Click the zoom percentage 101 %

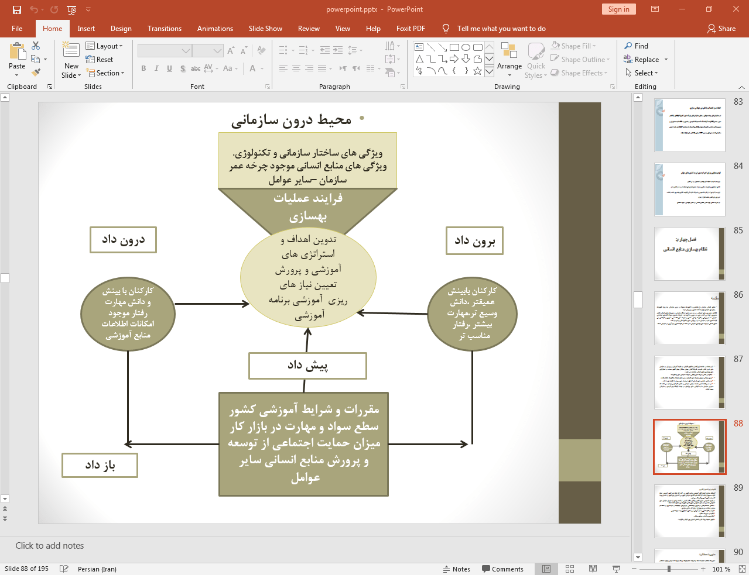(721, 569)
